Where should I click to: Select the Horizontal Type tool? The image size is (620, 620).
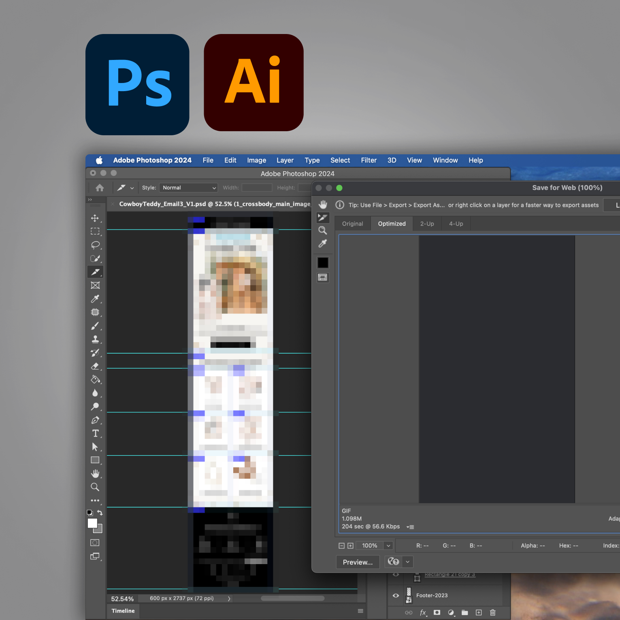point(95,433)
